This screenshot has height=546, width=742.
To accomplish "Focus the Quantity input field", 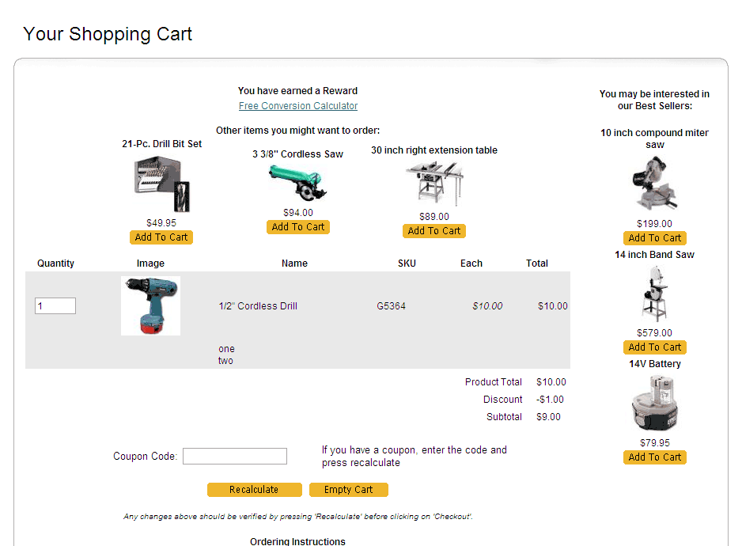I will [x=55, y=306].
